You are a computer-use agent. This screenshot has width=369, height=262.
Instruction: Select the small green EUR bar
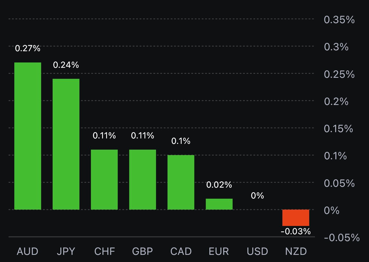219,204
